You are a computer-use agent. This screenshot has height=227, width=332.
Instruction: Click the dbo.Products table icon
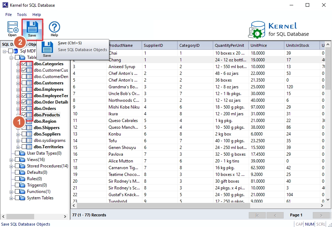coord(29,115)
